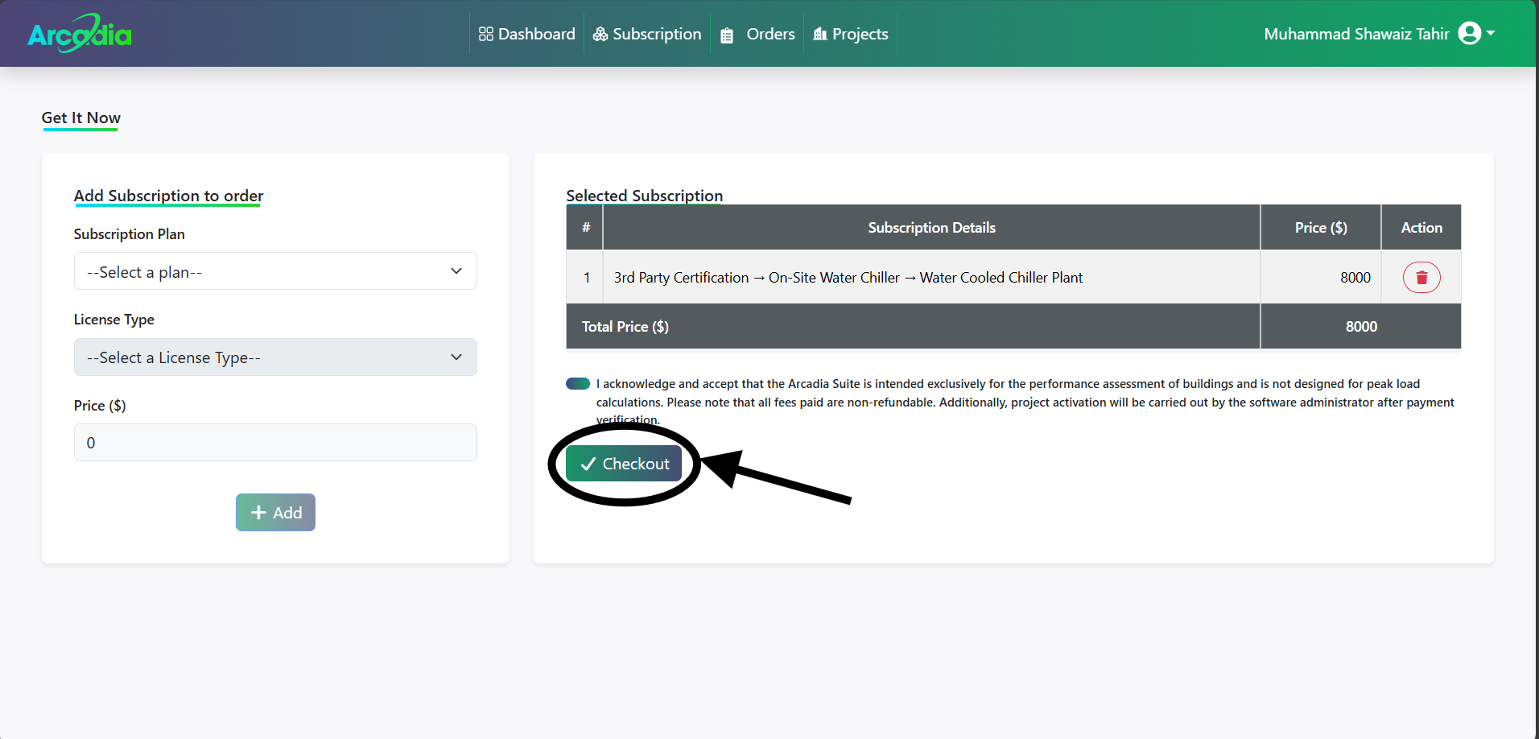The width and height of the screenshot is (1539, 739).
Task: Click the Arcadia logo
Action: point(80,34)
